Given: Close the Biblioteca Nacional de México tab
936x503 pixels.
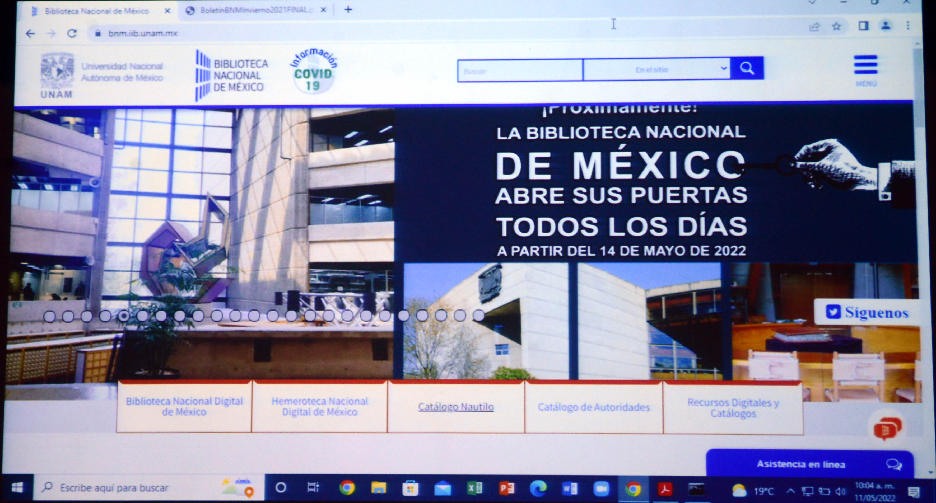Looking at the screenshot, I should (167, 11).
